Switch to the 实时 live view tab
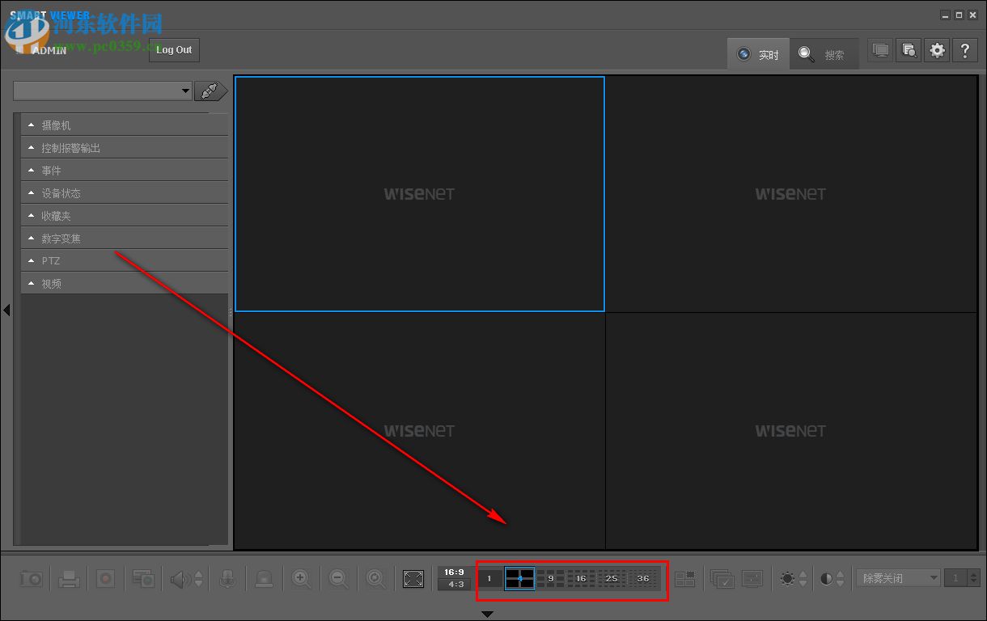987x621 pixels. click(x=758, y=53)
